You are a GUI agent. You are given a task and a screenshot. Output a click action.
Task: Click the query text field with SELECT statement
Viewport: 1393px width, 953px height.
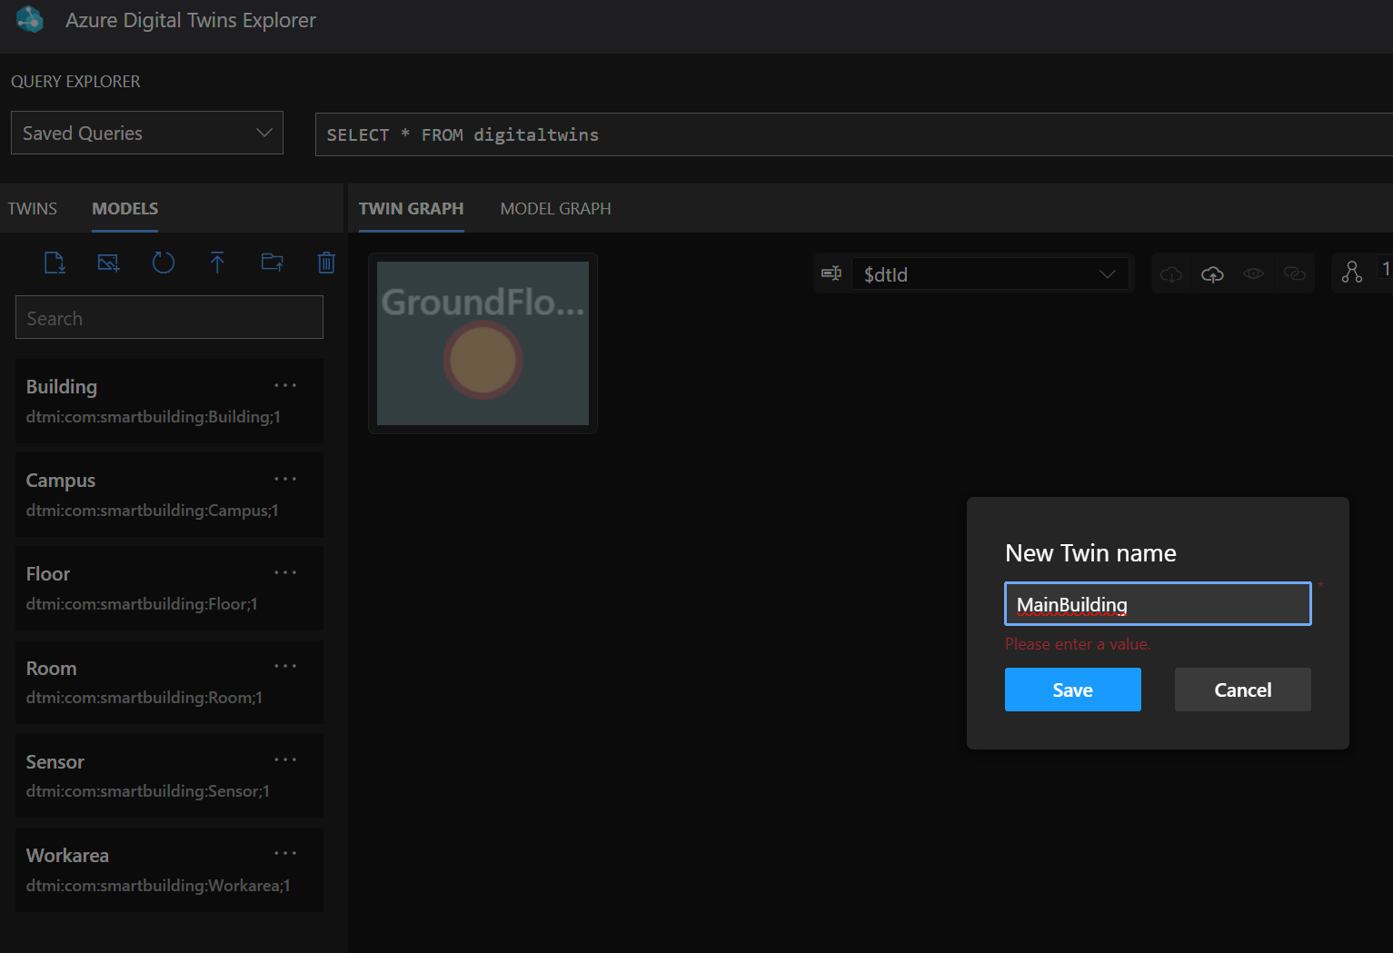[x=854, y=134]
